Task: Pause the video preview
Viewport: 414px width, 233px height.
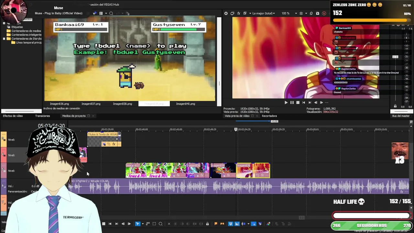Action: pyautogui.click(x=292, y=103)
